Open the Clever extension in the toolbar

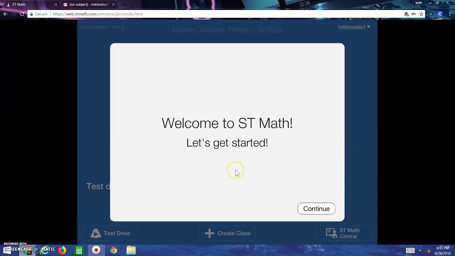(440, 14)
